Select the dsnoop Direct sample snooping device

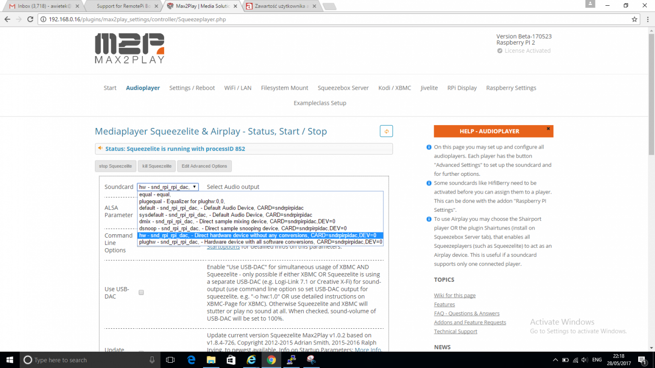point(260,228)
